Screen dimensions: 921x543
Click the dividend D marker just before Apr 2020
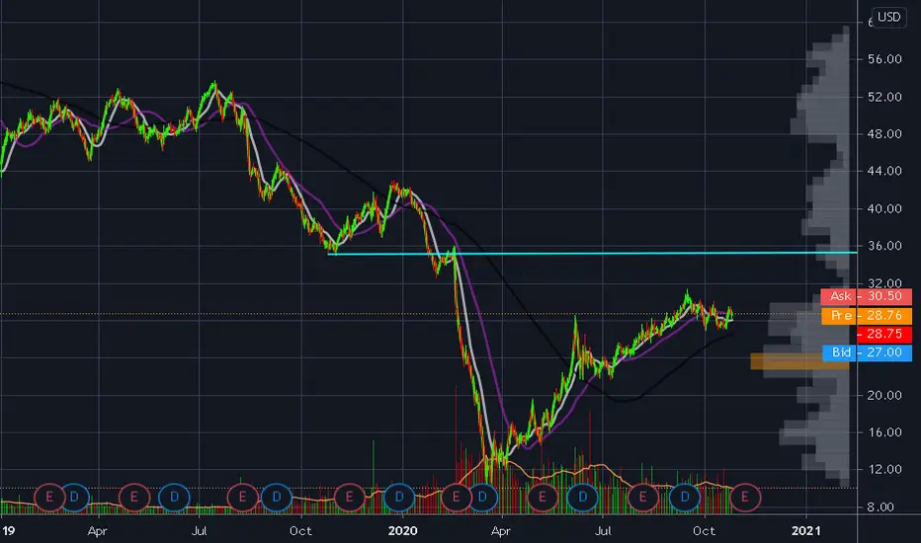482,498
